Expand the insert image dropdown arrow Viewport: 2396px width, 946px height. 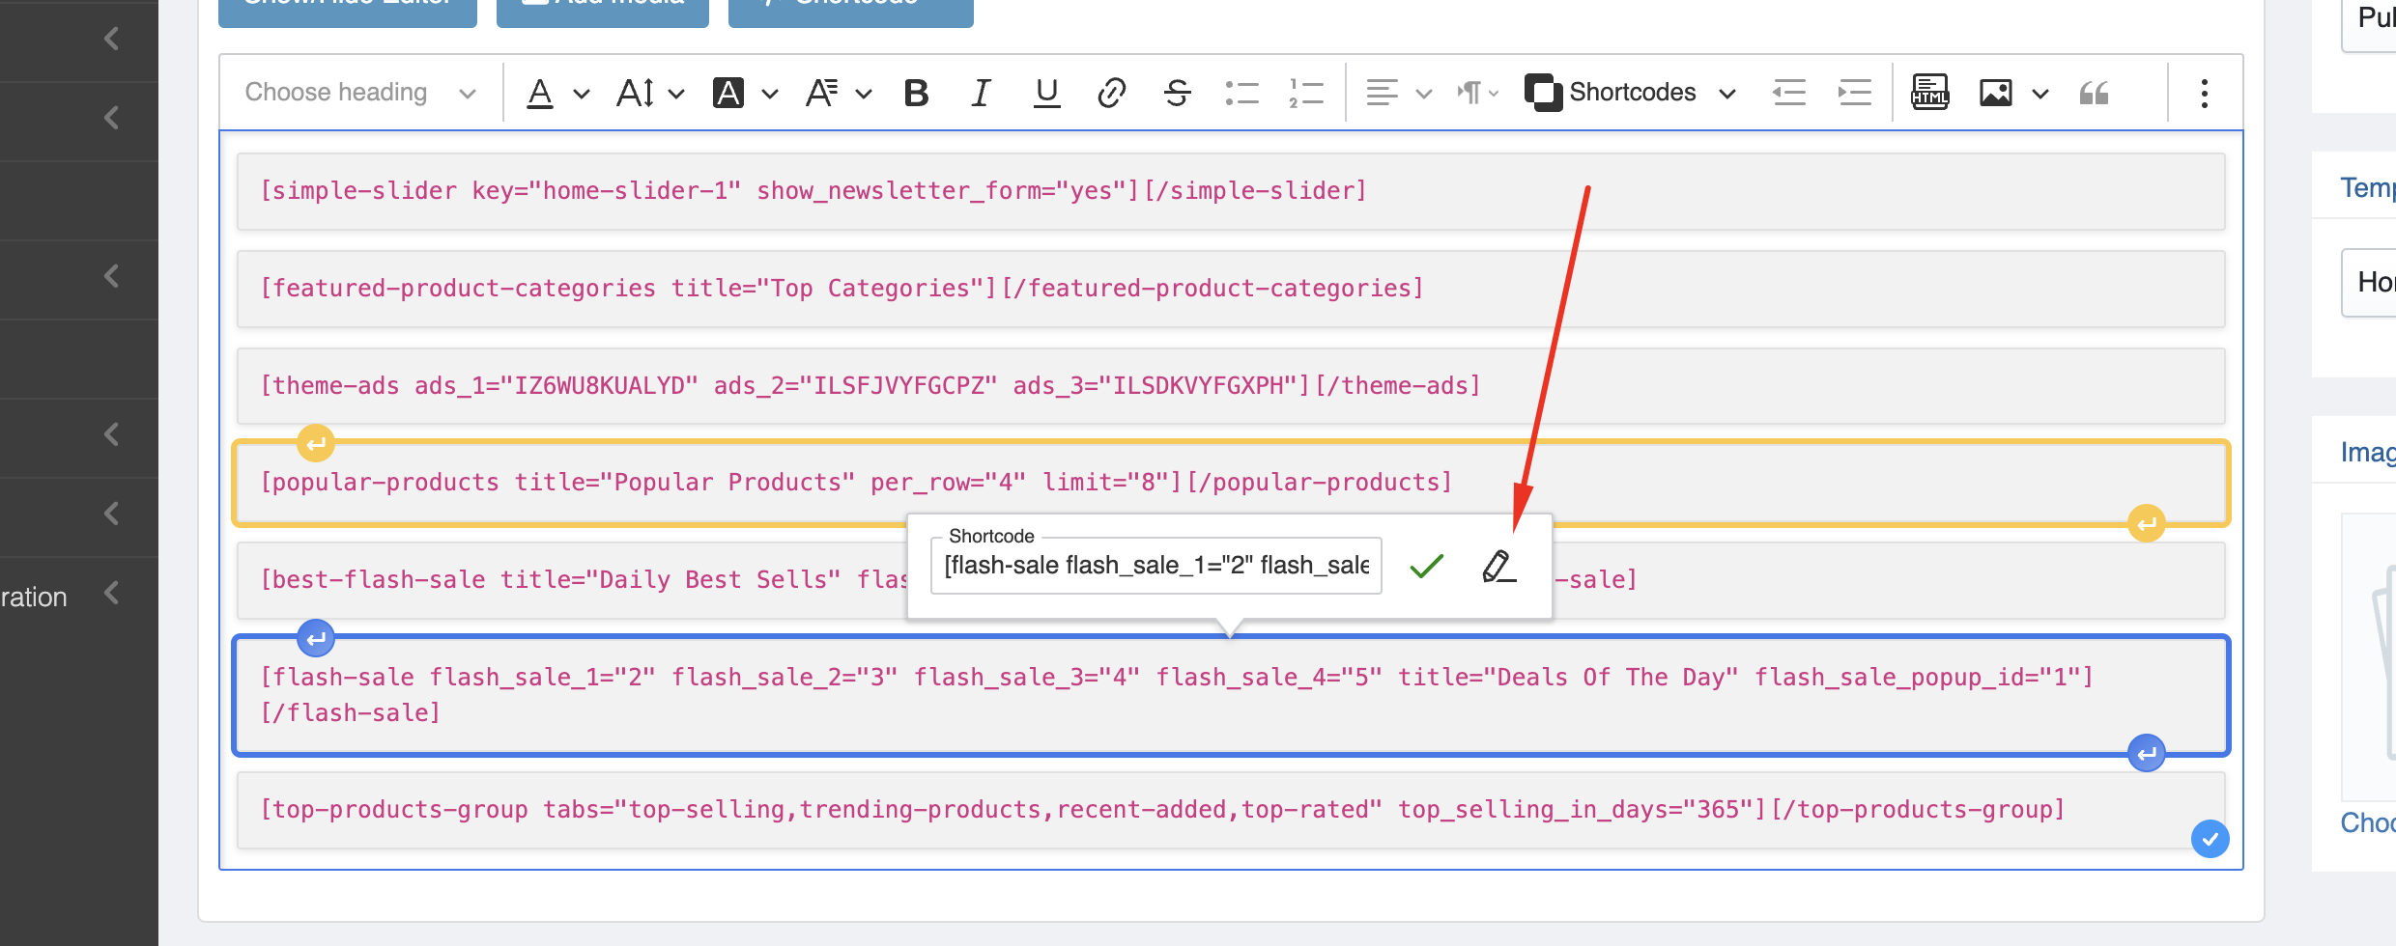point(2039,94)
